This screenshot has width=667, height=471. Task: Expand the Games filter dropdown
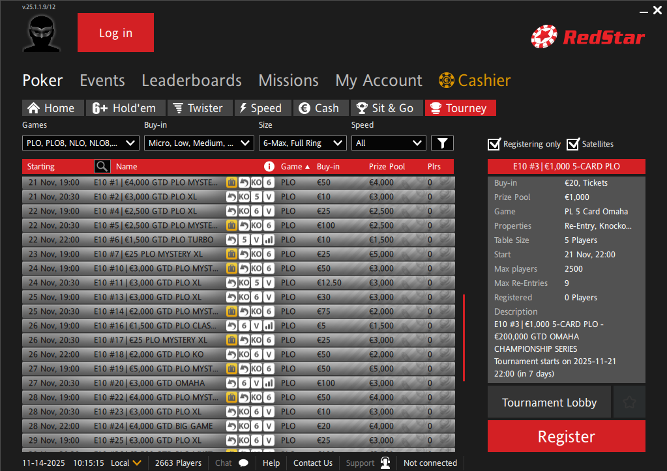[x=81, y=143]
